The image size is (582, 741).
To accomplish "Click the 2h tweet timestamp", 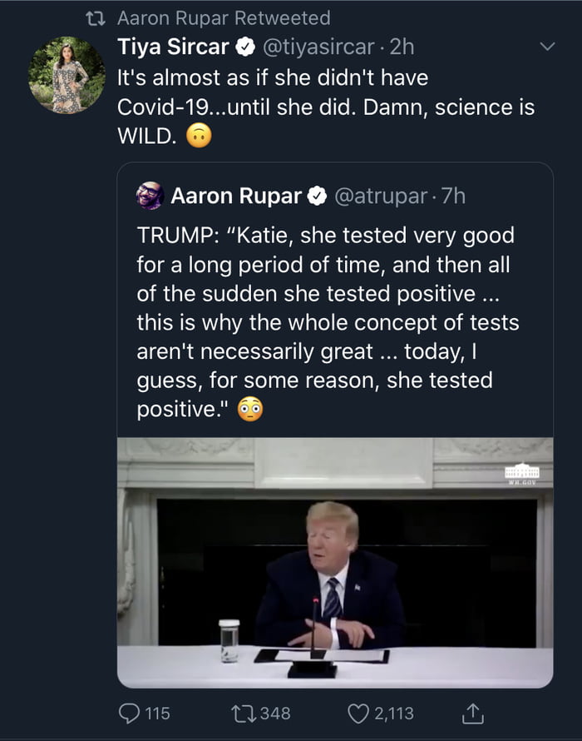I will click(x=399, y=47).
